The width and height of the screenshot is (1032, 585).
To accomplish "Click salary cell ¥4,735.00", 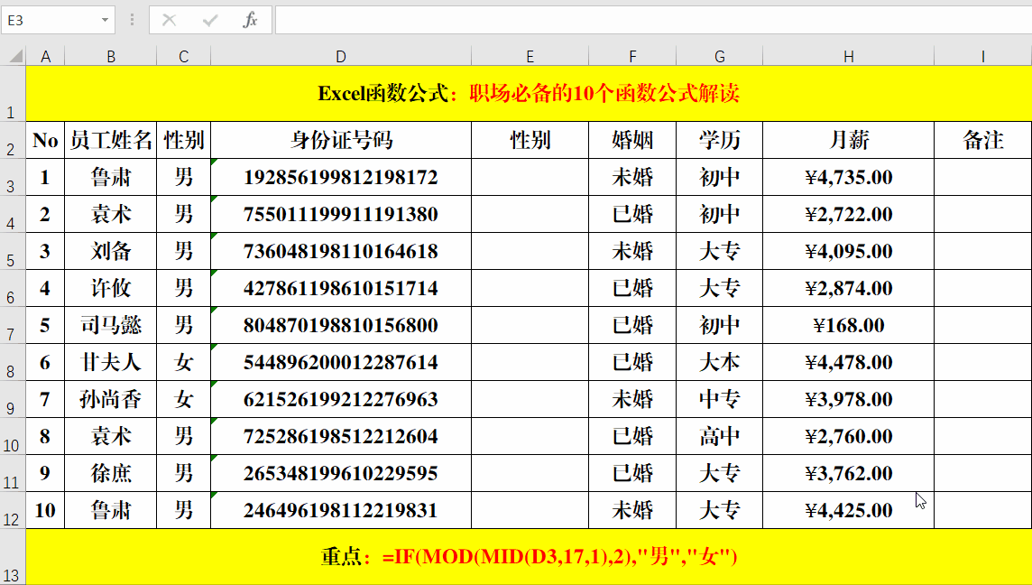I will tap(848, 177).
